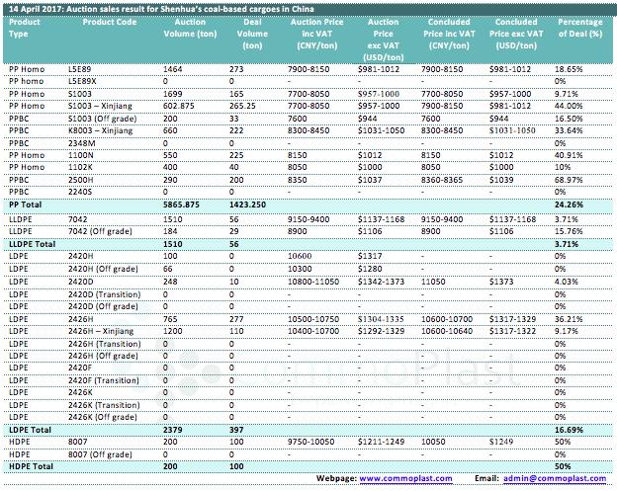
Task: Click the 16.69% LDPE total percentage
Action: pyautogui.click(x=570, y=430)
